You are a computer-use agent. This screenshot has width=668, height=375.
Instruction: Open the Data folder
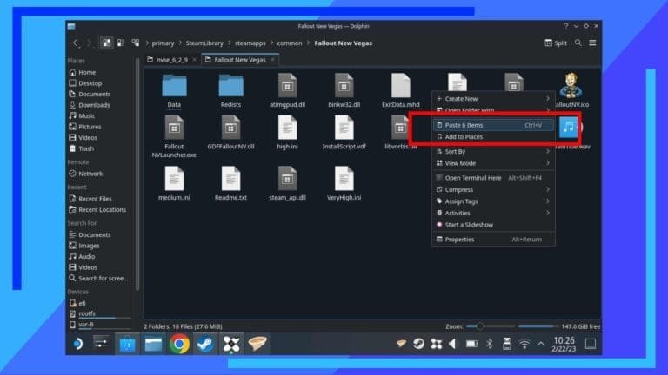click(x=174, y=90)
